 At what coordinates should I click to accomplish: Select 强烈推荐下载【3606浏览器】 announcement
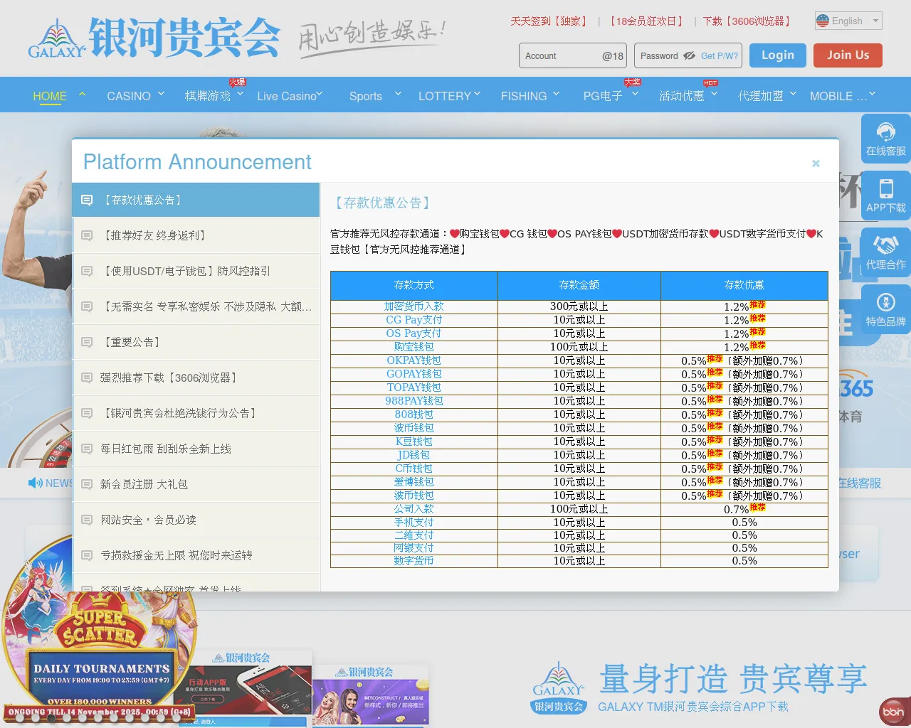(x=196, y=378)
